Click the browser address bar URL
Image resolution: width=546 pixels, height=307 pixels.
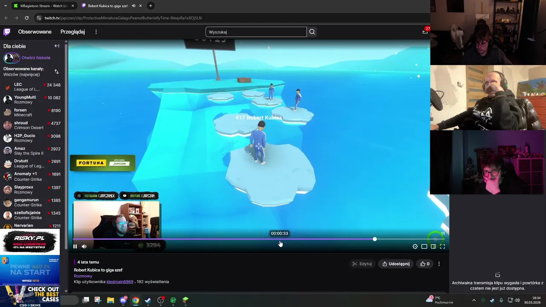click(123, 18)
